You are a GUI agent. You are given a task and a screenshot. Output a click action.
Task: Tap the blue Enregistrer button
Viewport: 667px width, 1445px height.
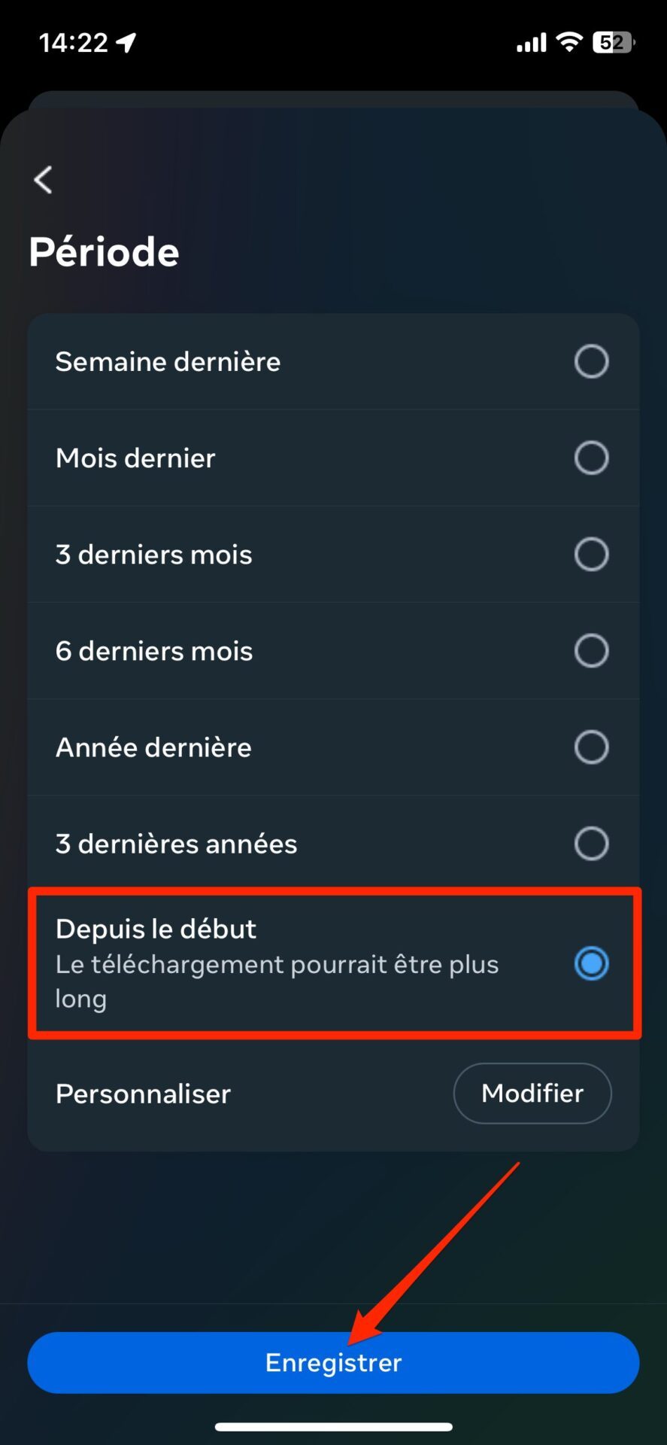[x=333, y=1362]
